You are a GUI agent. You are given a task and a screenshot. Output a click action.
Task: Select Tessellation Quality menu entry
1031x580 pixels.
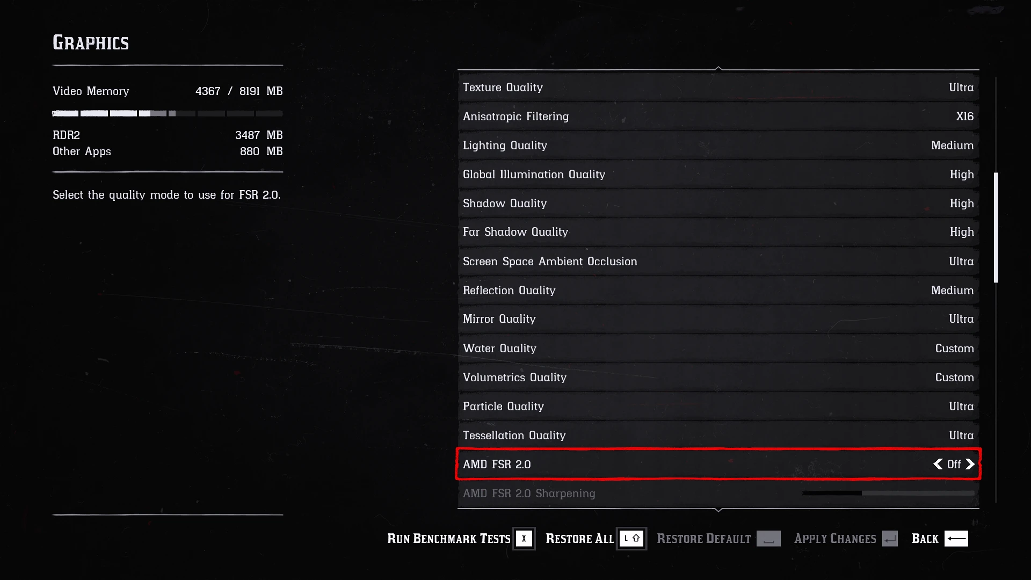718,435
